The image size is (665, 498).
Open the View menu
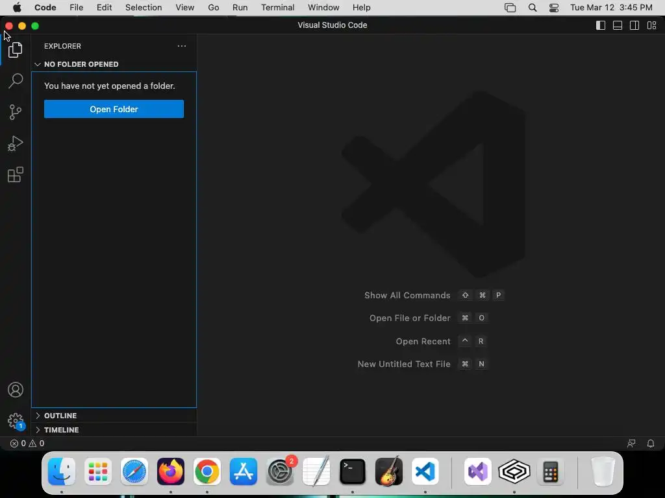pos(185,8)
